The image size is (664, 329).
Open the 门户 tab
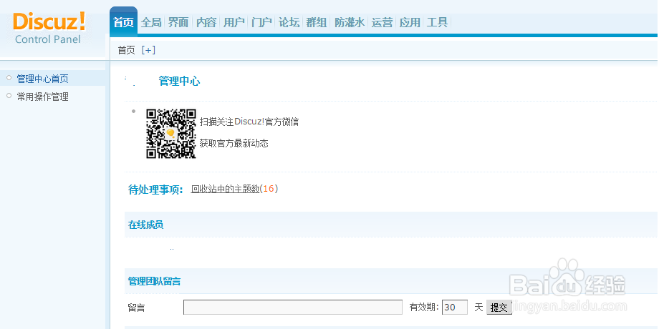pyautogui.click(x=261, y=22)
